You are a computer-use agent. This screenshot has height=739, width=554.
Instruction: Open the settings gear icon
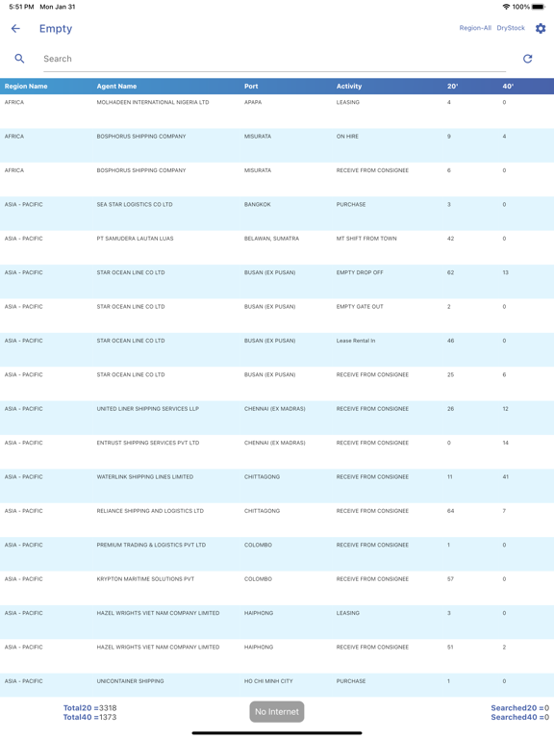tap(541, 28)
